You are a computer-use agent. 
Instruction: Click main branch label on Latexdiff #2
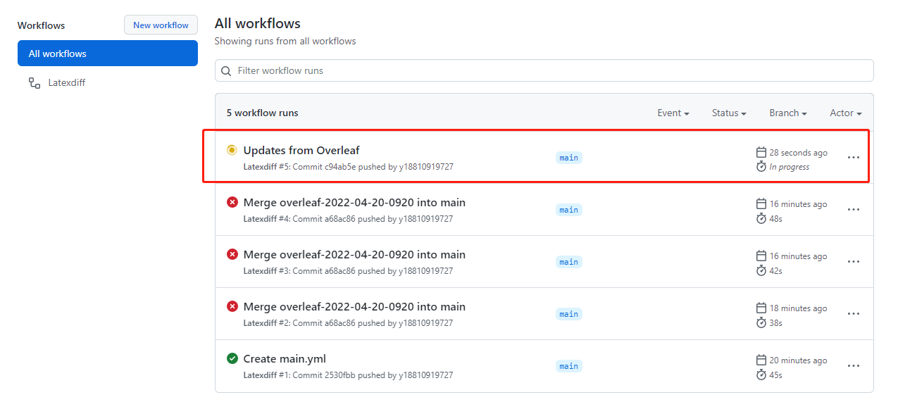tap(568, 314)
